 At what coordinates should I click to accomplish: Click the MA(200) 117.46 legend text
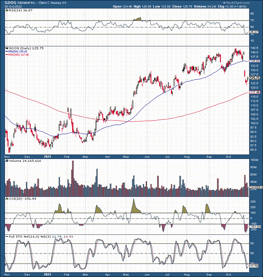19,55
